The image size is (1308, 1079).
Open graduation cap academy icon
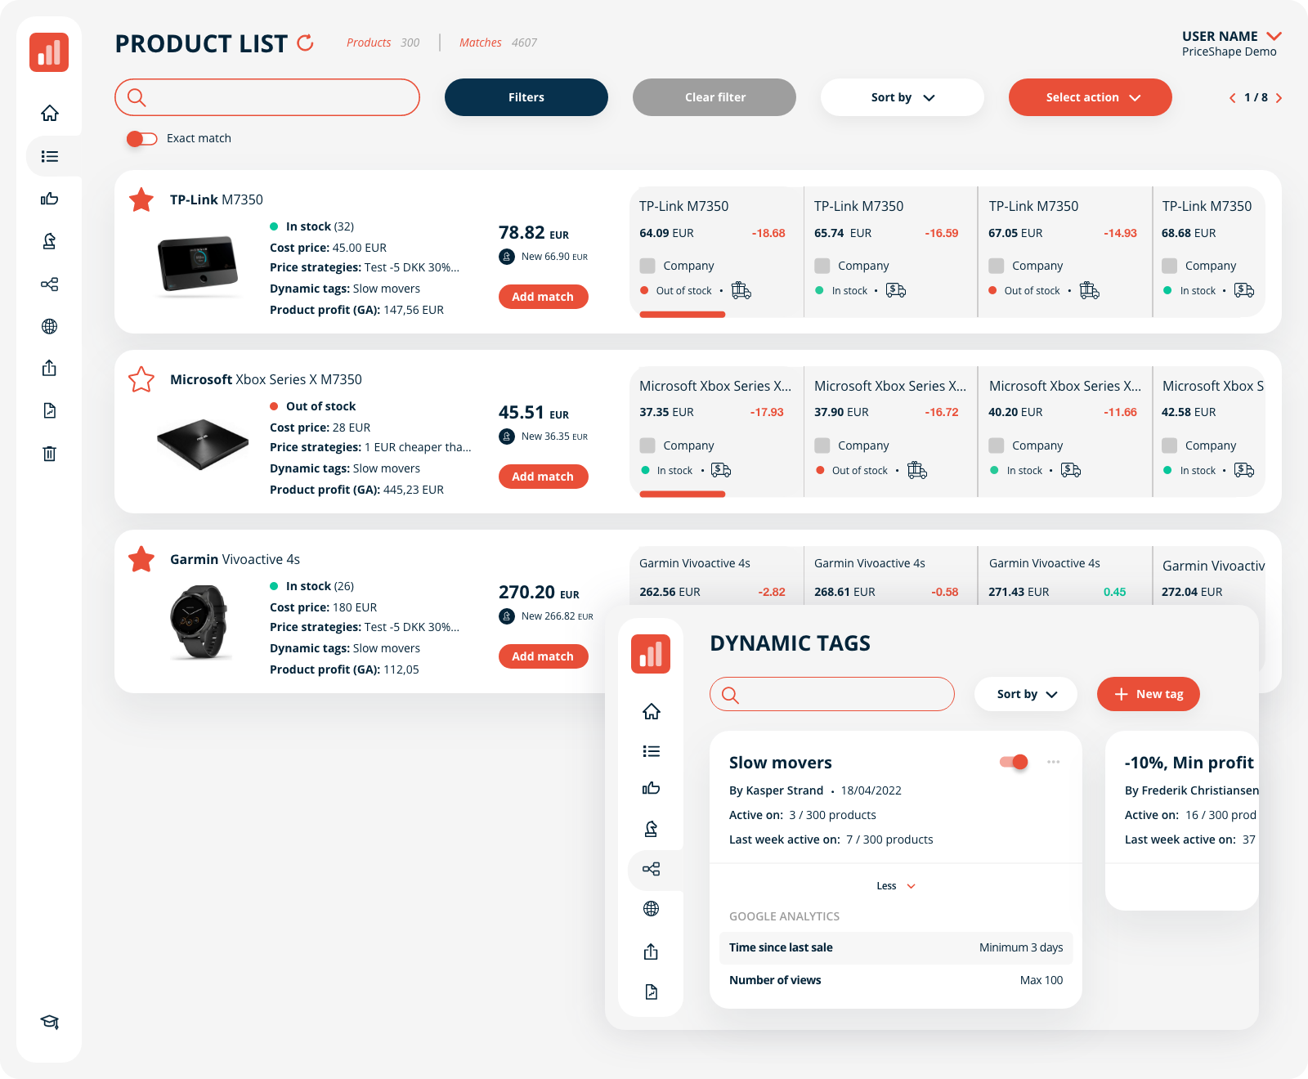point(50,1022)
